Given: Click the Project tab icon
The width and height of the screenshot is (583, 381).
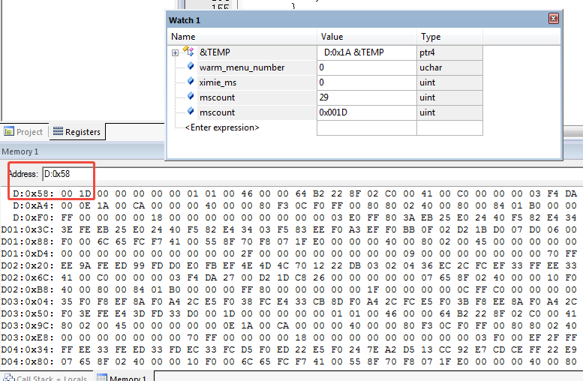Looking at the screenshot, I should [x=8, y=132].
